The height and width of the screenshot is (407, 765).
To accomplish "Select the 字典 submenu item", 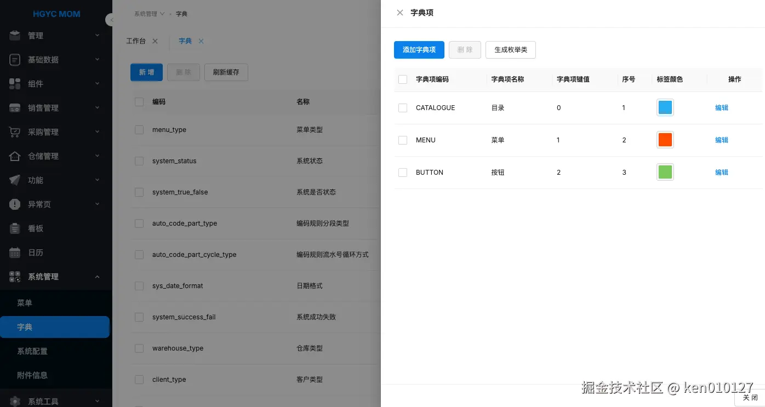I will [55, 327].
